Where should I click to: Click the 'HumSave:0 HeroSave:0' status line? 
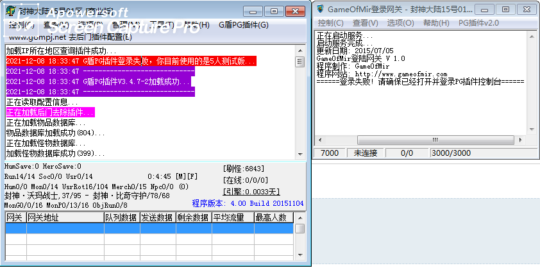coord(43,167)
